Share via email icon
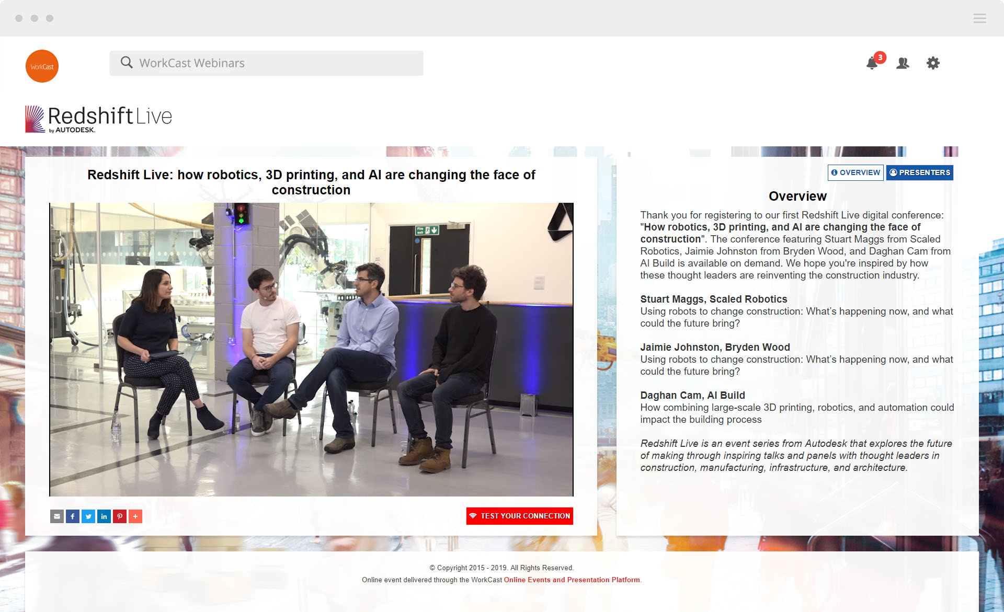 coord(57,516)
